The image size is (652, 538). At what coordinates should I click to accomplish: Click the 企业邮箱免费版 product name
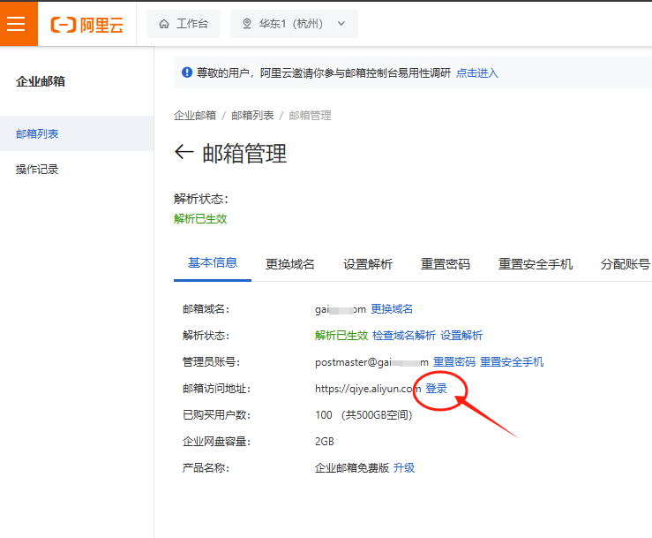click(x=352, y=467)
